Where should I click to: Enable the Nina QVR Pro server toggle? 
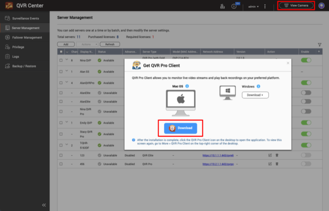[306, 111]
